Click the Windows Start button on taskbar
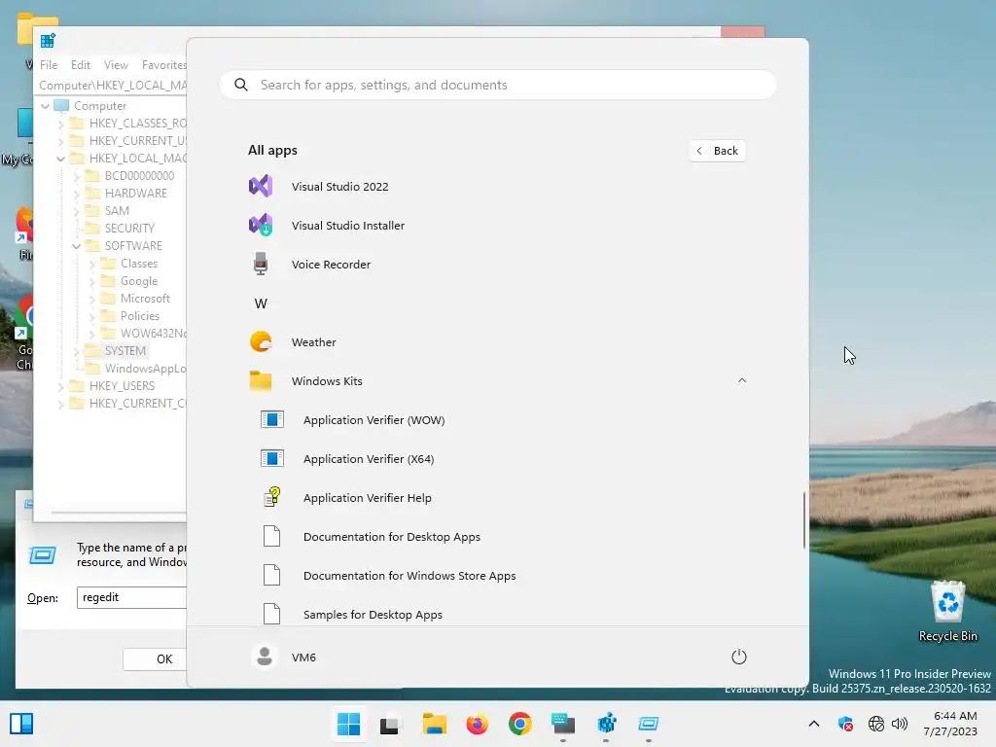Screen dimensions: 996x747 coord(348,724)
